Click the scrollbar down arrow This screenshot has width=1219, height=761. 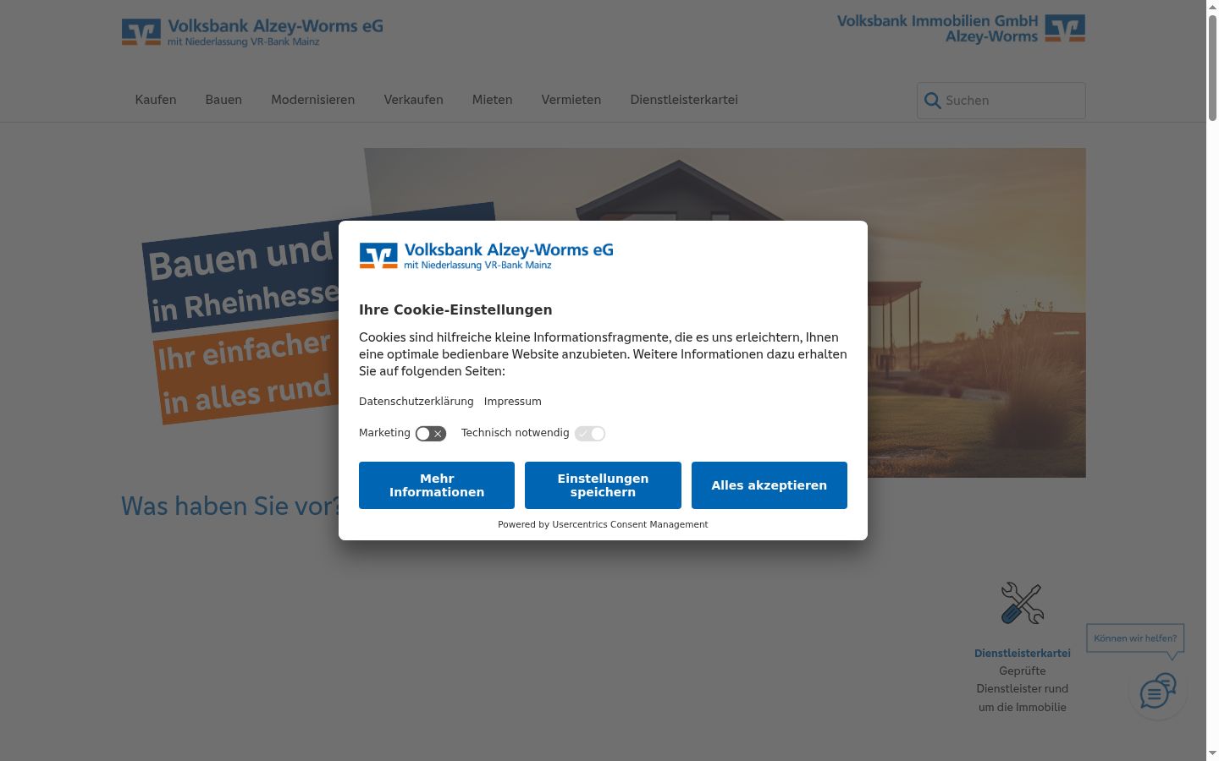pyautogui.click(x=1212, y=753)
